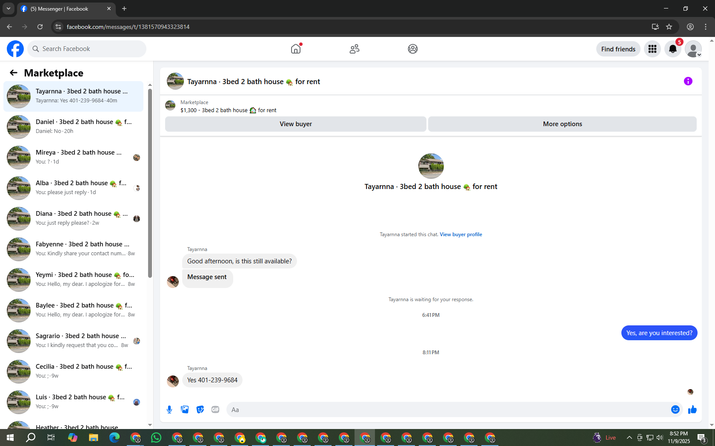Open a new browser tab

124,8
